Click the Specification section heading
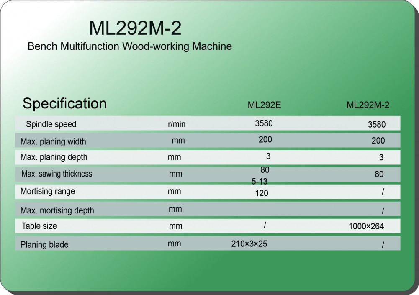The image size is (419, 295). tap(64, 103)
